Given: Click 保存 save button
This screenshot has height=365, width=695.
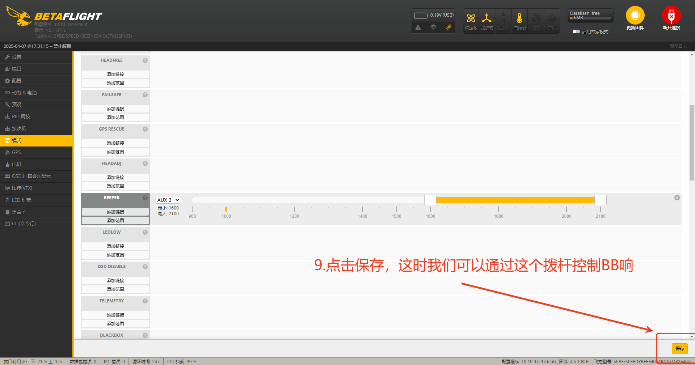Looking at the screenshot, I should pos(679,349).
